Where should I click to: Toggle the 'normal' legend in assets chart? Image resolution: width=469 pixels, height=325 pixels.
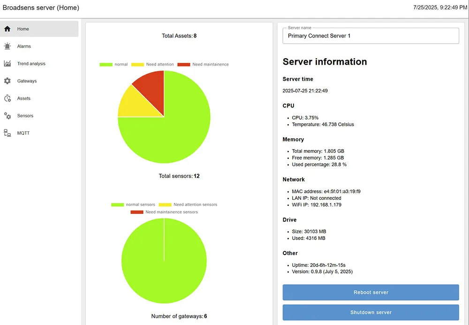(x=113, y=64)
